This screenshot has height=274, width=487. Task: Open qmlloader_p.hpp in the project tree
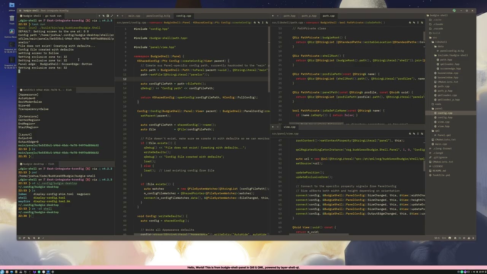(x=446, y=100)
